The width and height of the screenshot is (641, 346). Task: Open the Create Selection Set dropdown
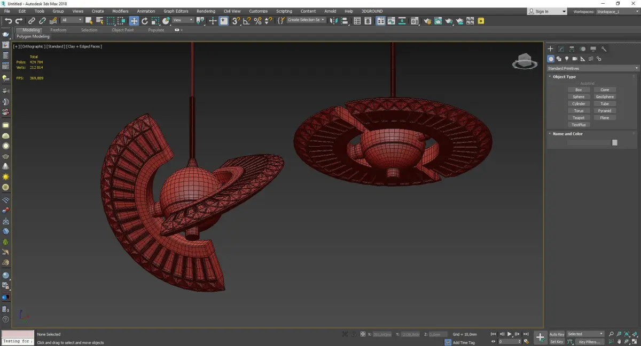point(306,20)
